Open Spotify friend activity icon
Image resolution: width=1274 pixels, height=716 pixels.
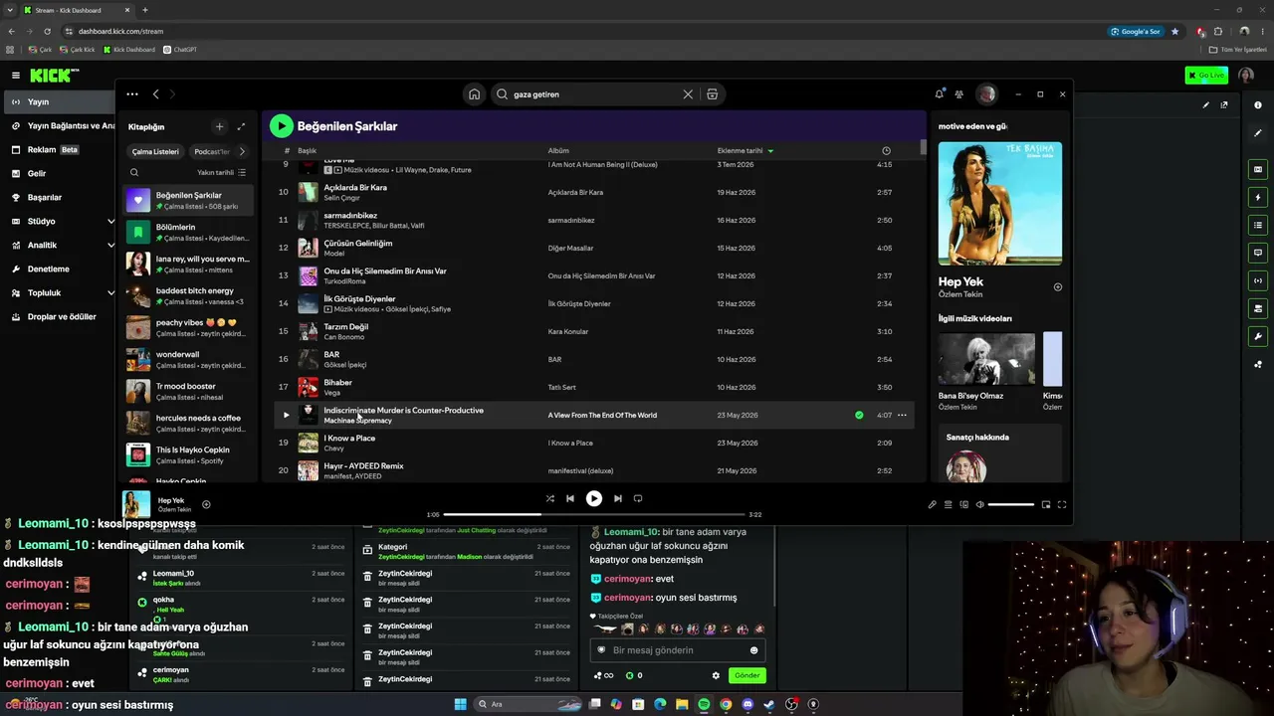(x=958, y=94)
